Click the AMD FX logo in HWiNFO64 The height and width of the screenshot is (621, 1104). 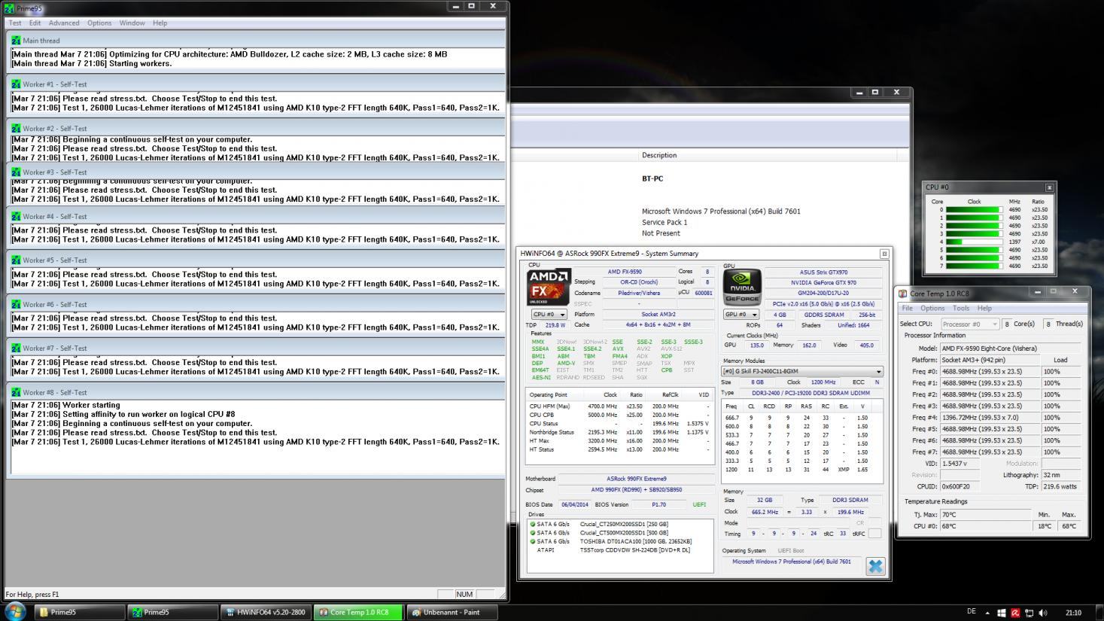click(x=549, y=287)
